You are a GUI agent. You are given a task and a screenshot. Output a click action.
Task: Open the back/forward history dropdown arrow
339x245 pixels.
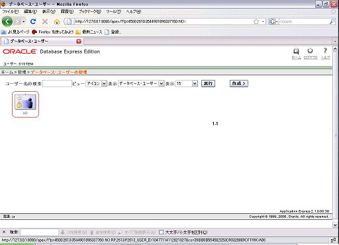(23, 22)
